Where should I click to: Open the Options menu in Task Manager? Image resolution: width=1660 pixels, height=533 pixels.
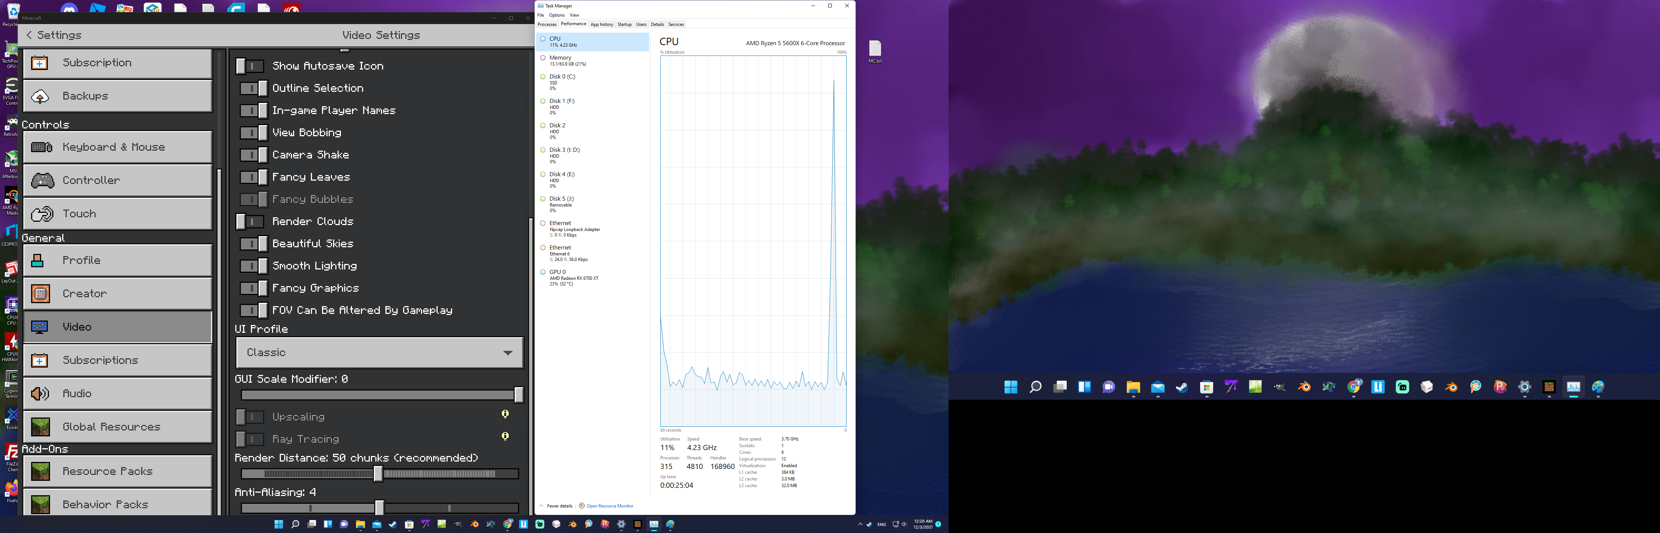coord(557,15)
